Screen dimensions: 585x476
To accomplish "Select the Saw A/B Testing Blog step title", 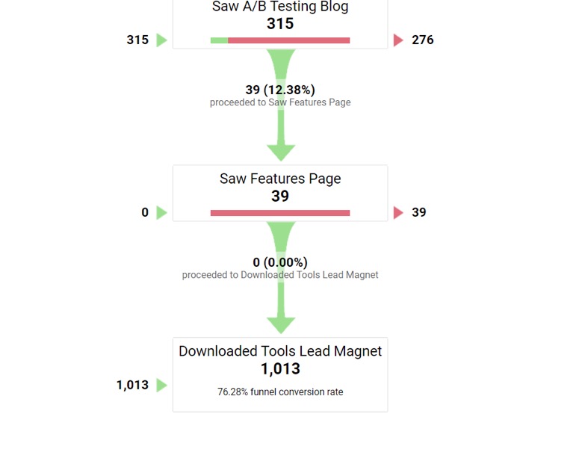I will pyautogui.click(x=280, y=7).
